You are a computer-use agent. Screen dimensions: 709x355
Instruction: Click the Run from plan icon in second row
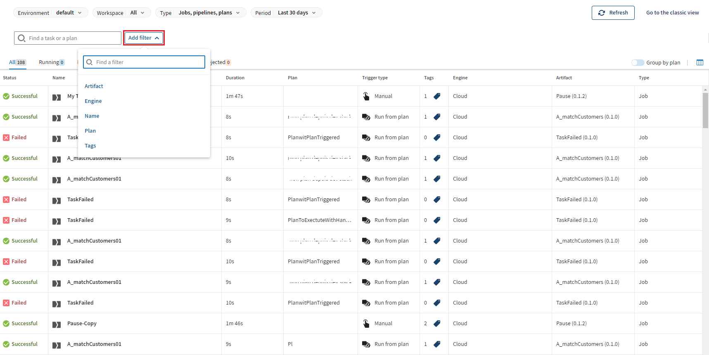click(366, 117)
